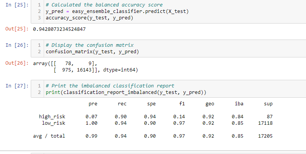Viewport: 306px width, 154px height.
Task: Click the Out[25] output prompt
Action: 17,29
